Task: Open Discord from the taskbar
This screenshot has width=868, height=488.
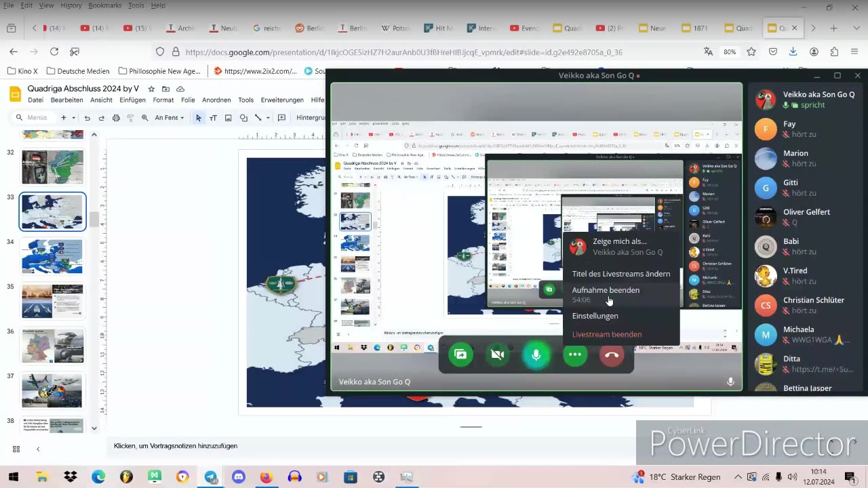Action: coord(238,477)
